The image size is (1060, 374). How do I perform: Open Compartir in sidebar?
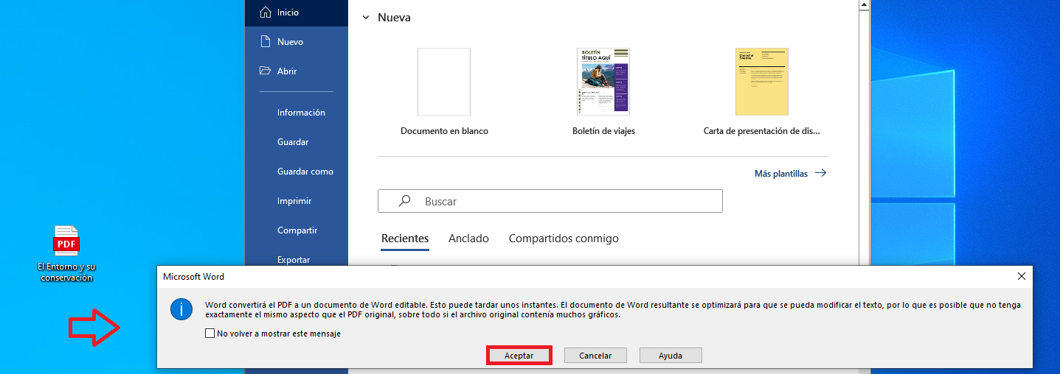(x=297, y=230)
